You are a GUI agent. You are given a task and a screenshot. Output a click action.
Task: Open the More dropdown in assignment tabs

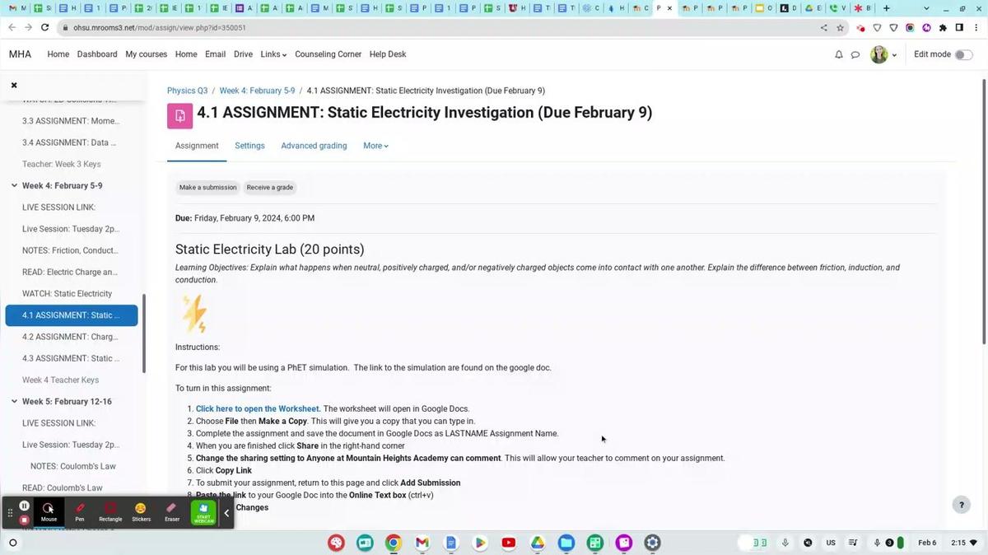pos(375,146)
